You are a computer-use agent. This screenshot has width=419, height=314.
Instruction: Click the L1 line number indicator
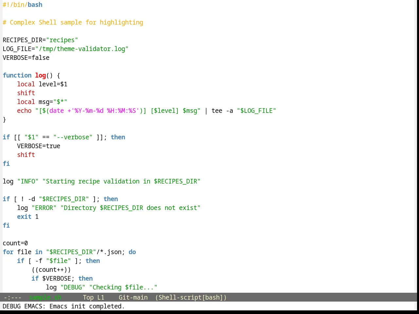coord(100,297)
